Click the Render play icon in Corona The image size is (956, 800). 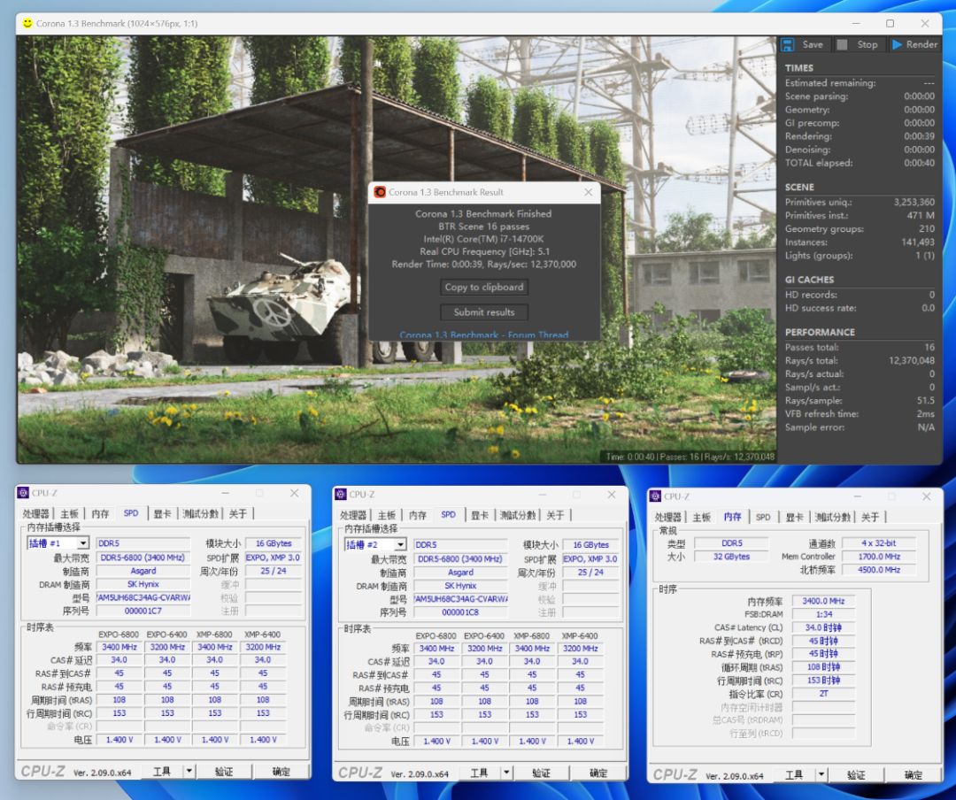(x=897, y=44)
